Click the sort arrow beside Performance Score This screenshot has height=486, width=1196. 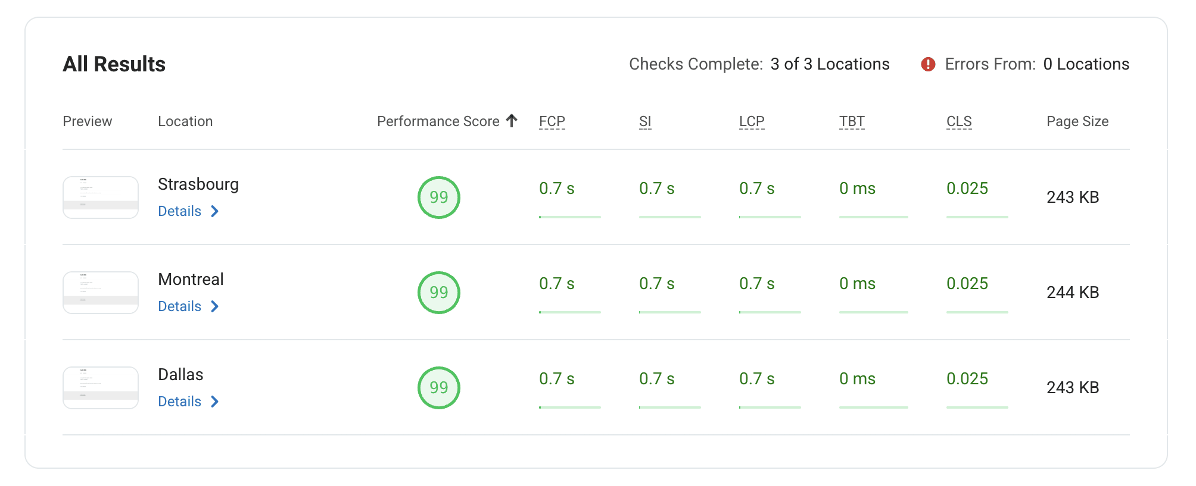[511, 120]
